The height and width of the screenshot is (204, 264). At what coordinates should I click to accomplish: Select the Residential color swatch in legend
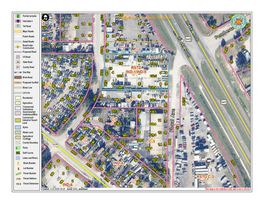pos(17,98)
